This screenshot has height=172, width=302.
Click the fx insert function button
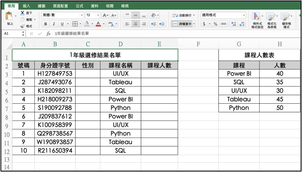[x=48, y=34]
